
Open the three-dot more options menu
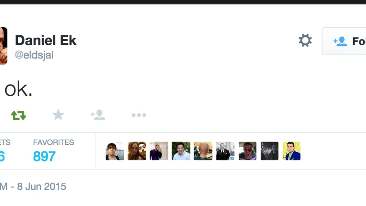(x=139, y=115)
